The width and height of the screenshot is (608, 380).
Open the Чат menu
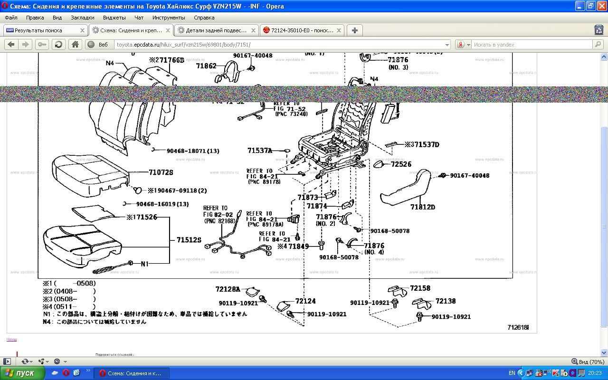point(139,18)
